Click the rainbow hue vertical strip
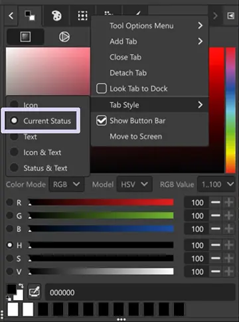The width and height of the screenshot is (239, 322). pos(230,110)
